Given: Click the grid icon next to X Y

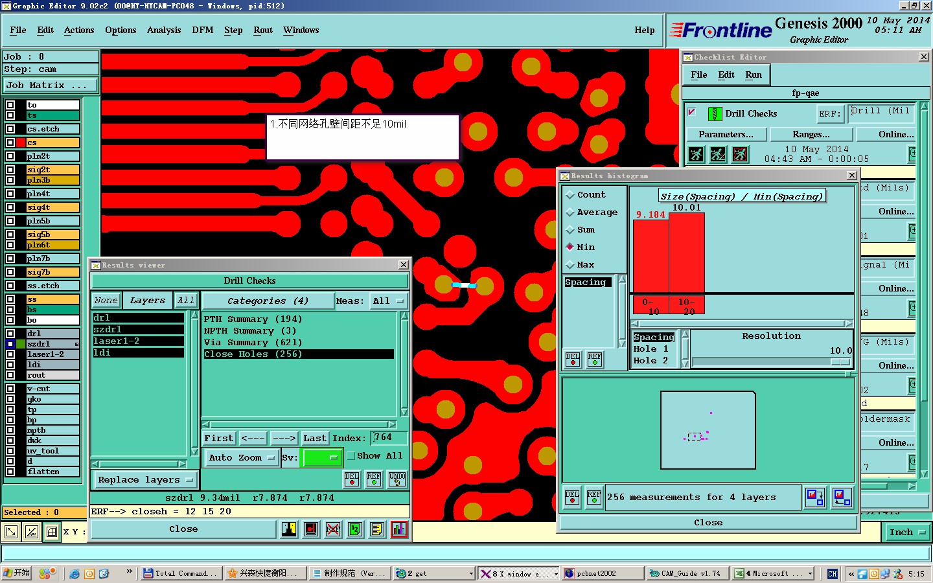Looking at the screenshot, I should 52,532.
